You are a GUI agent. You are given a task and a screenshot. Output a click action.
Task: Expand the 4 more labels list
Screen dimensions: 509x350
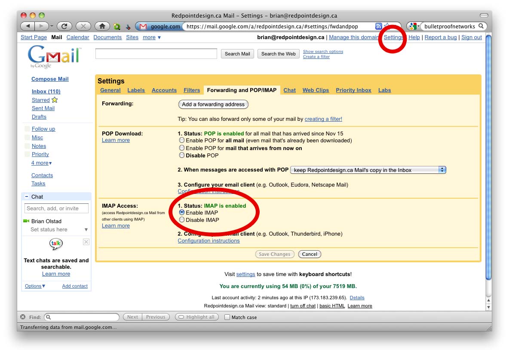click(x=41, y=163)
